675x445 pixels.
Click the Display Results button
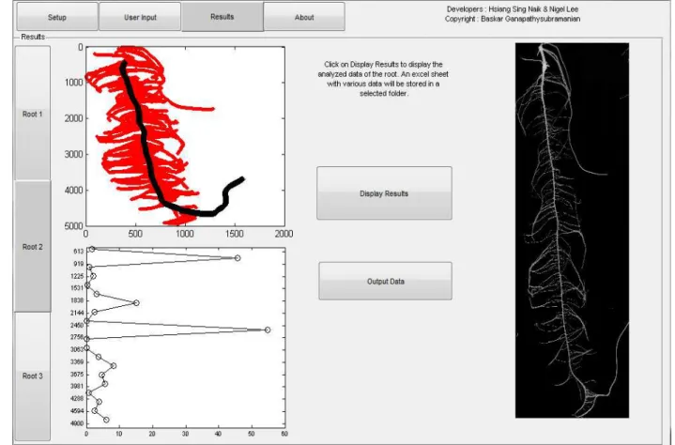coord(384,193)
